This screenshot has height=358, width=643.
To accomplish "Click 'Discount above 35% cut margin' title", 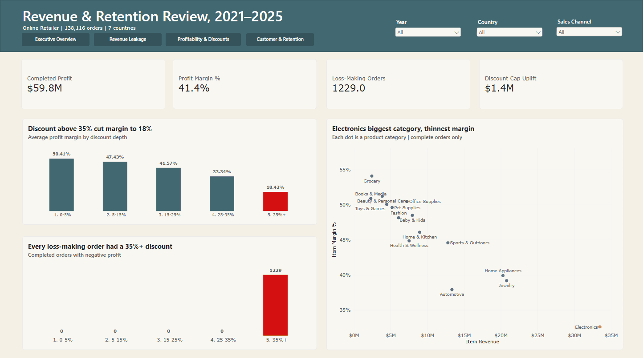I will coord(90,129).
